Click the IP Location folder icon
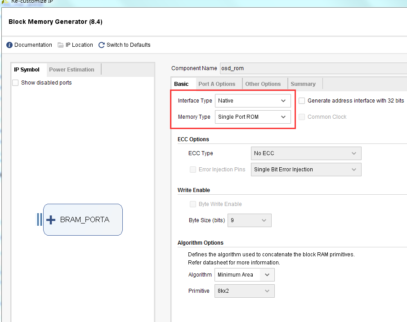407x322 pixels. [61, 45]
